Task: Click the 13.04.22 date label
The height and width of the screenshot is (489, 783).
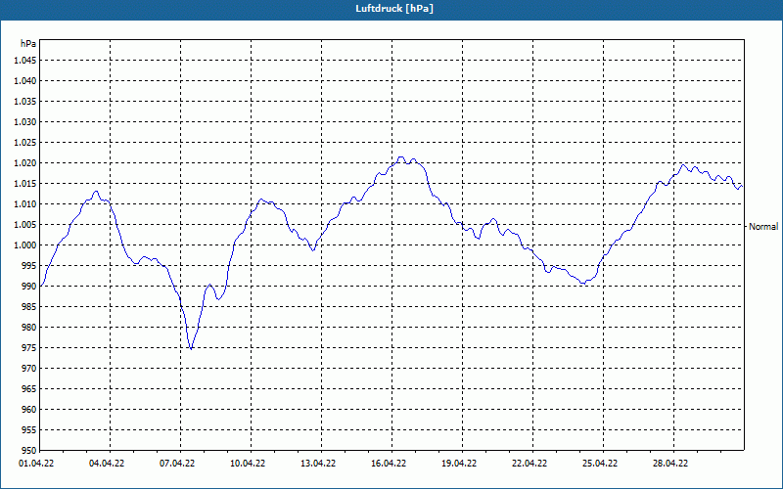Action: pyautogui.click(x=318, y=464)
